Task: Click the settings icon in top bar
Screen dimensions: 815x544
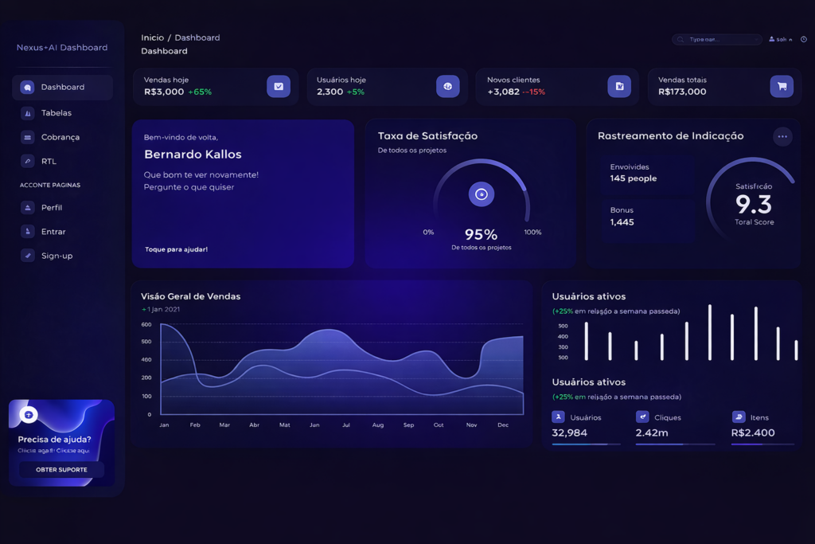Action: pyautogui.click(x=803, y=39)
